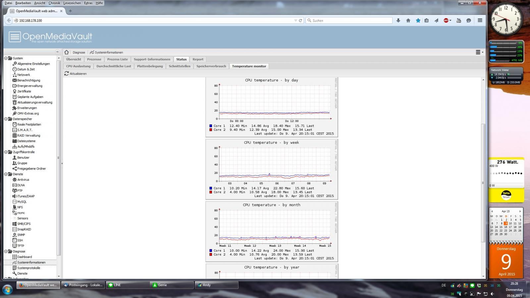Open Energieverwaltung page
The width and height of the screenshot is (530, 298).
(30, 86)
